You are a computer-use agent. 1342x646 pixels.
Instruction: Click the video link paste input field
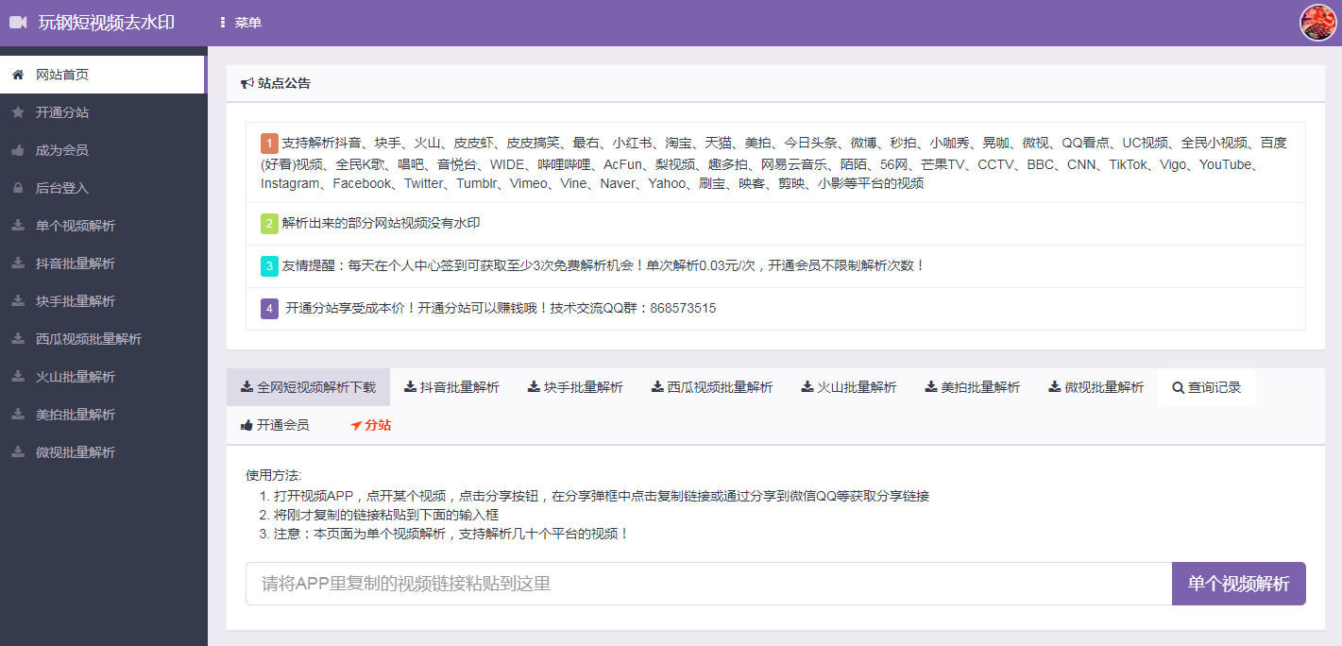coord(706,584)
